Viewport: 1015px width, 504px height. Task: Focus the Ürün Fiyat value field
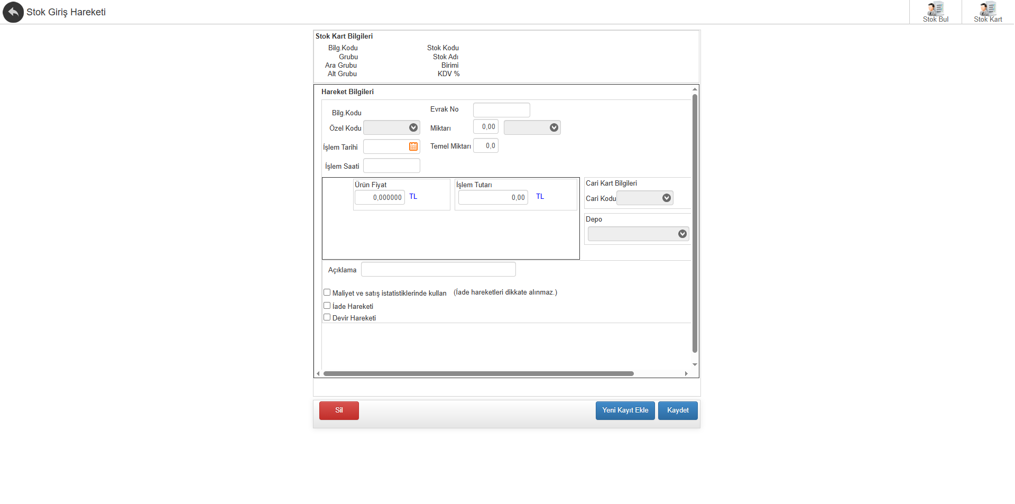(x=380, y=197)
